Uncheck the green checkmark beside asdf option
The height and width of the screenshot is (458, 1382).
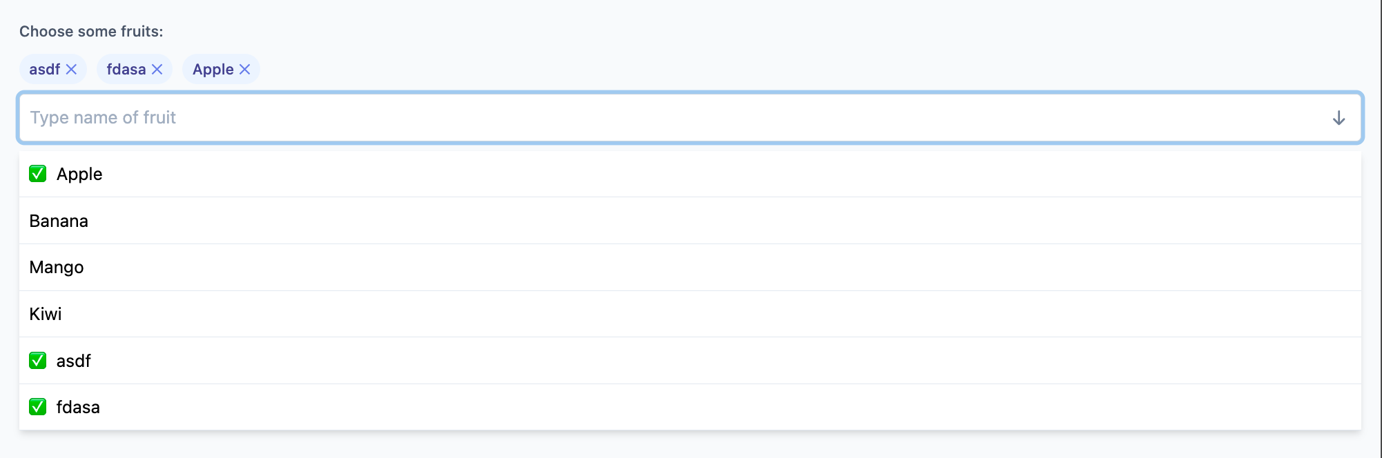click(38, 361)
